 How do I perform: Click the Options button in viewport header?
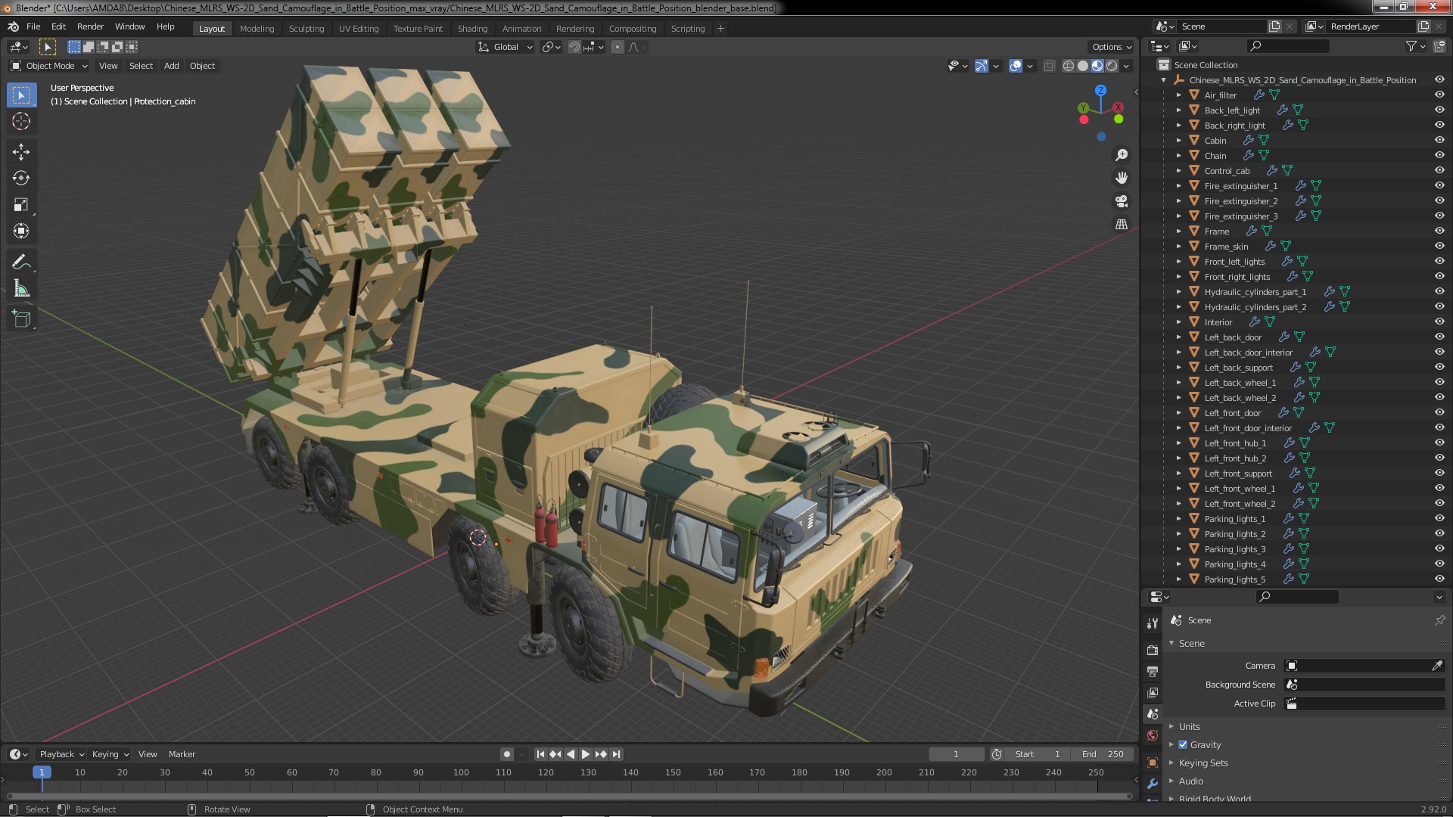tap(1111, 47)
